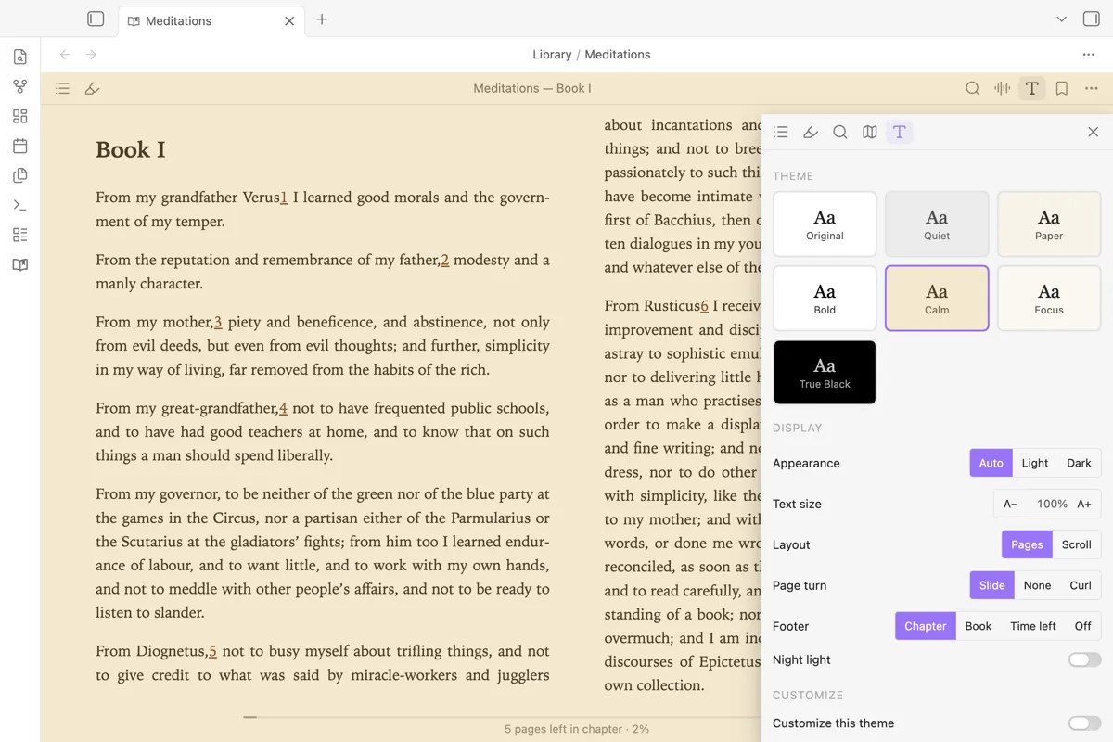Open the calendar icon in left sidebar
Screen dimensions: 1113x742
(x=20, y=146)
